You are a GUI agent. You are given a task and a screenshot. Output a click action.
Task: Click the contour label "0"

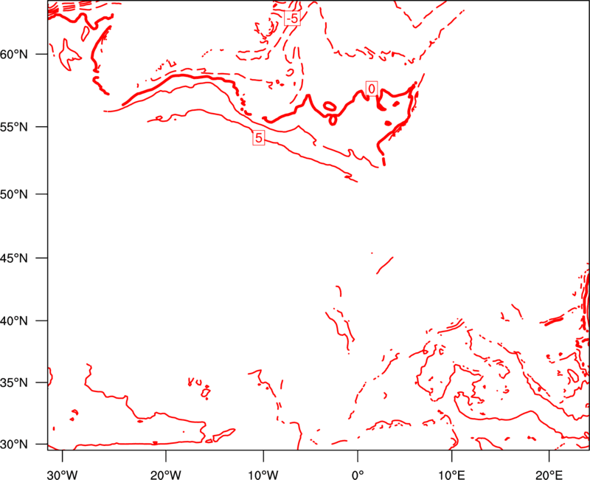(x=372, y=89)
